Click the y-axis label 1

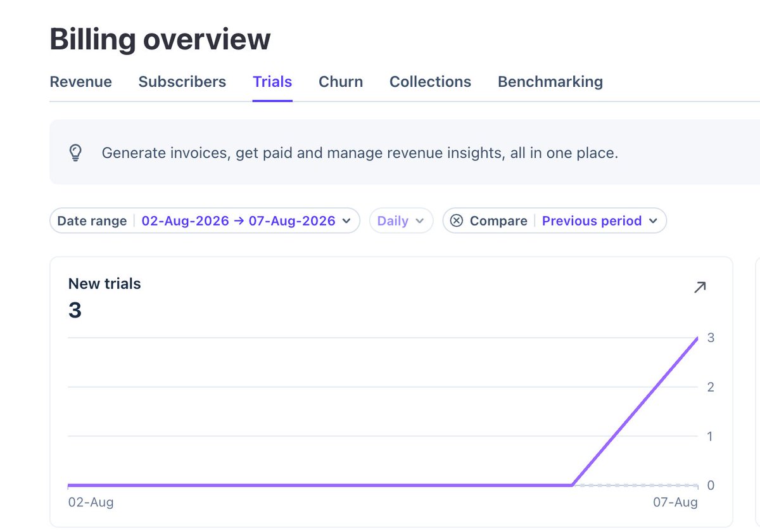click(x=711, y=437)
